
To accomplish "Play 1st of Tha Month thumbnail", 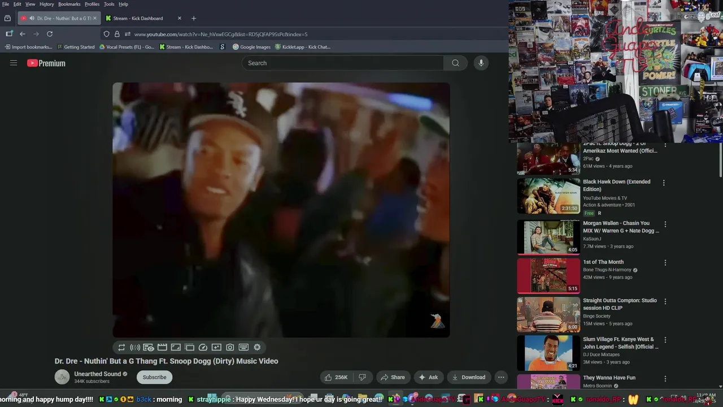I will coord(548,276).
